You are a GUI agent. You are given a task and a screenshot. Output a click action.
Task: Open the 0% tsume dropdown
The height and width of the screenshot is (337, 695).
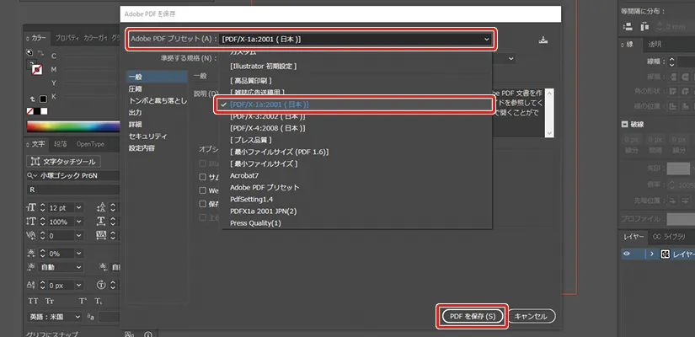point(79,254)
